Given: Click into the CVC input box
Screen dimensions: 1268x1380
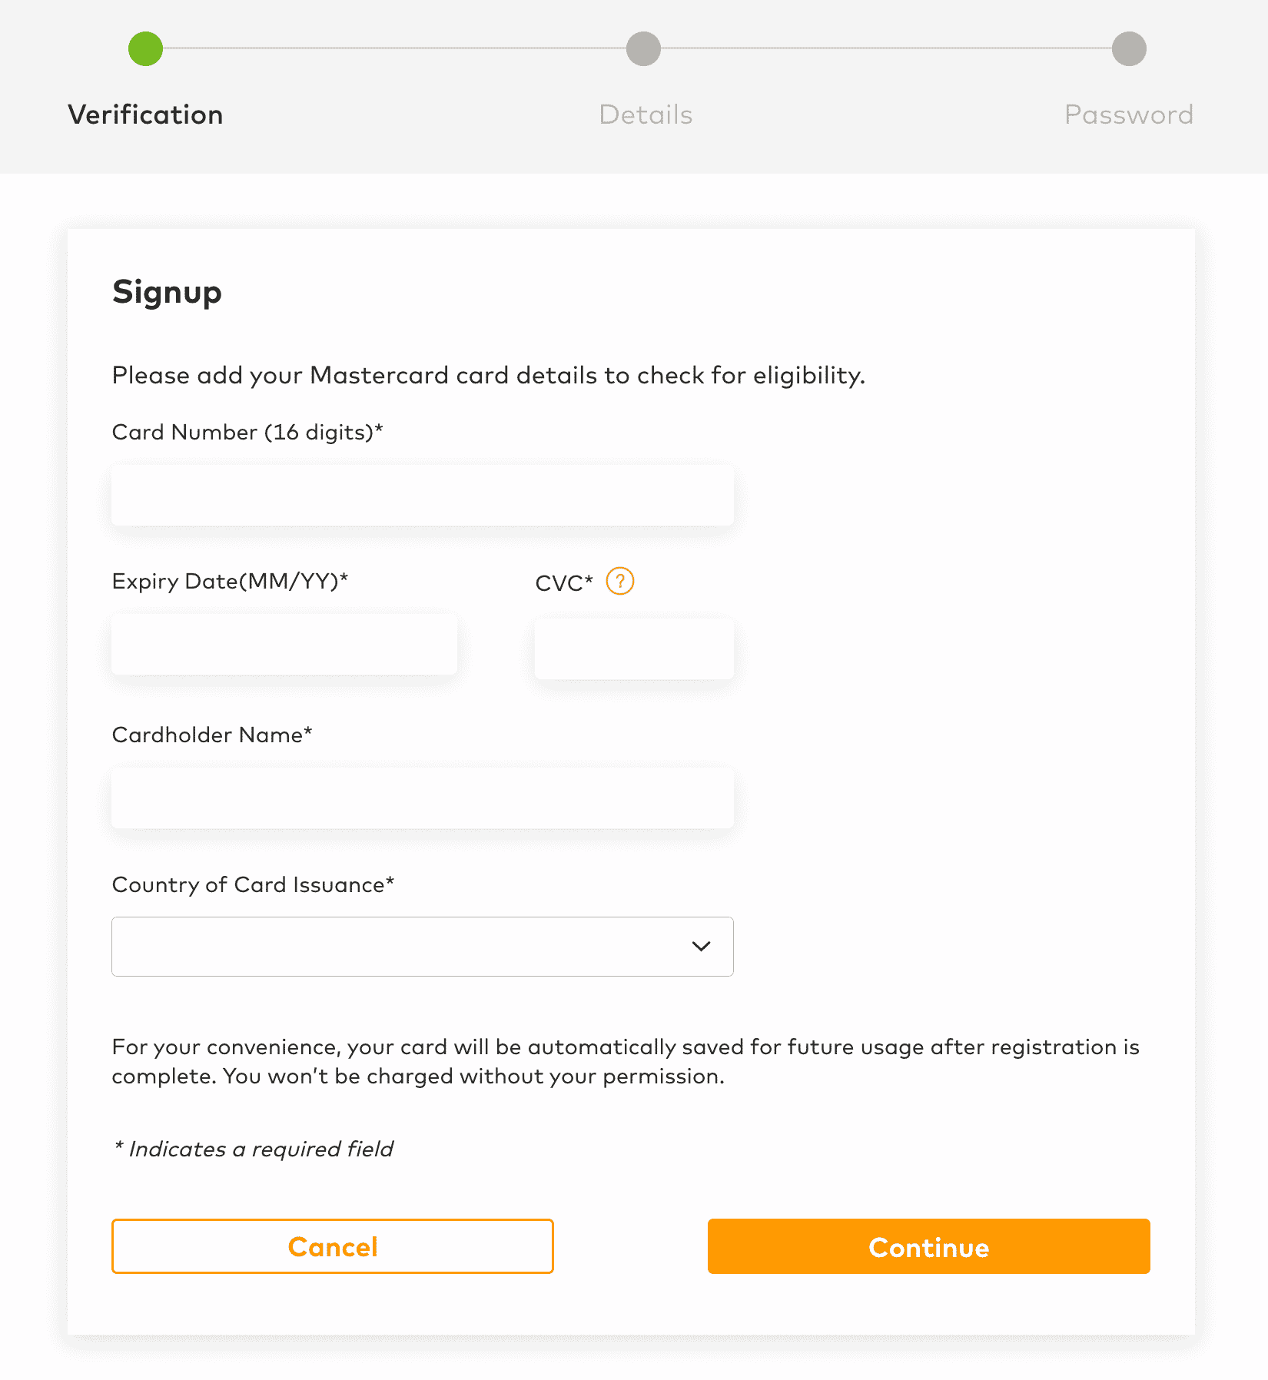Looking at the screenshot, I should click(634, 649).
